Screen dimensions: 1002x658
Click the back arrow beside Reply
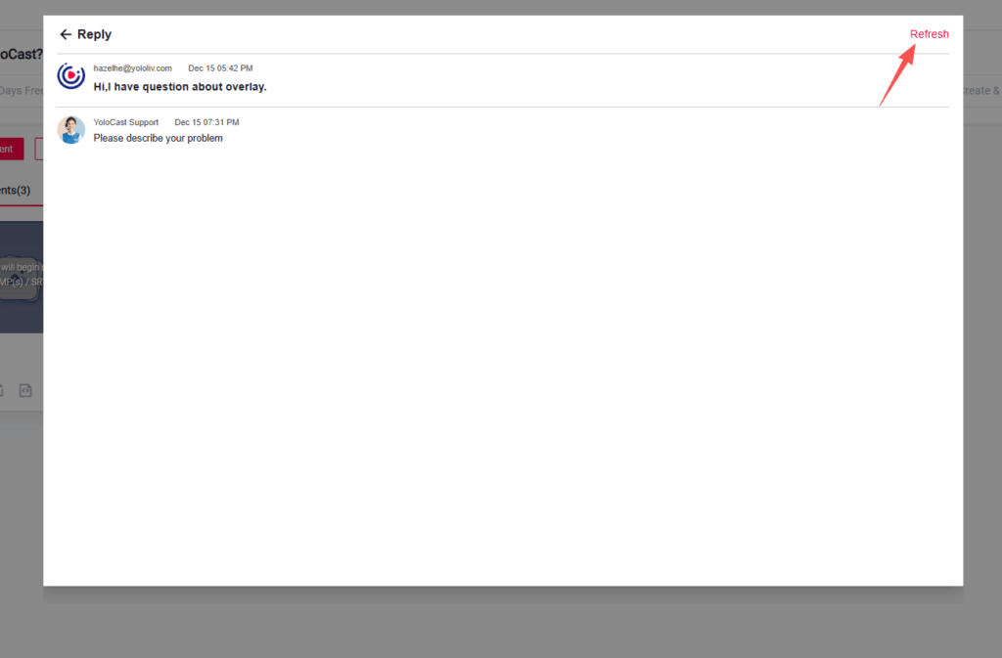coord(66,34)
